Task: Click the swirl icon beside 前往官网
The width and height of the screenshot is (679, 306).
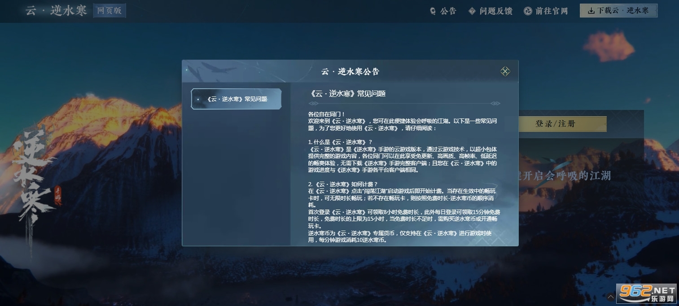Action: click(528, 11)
